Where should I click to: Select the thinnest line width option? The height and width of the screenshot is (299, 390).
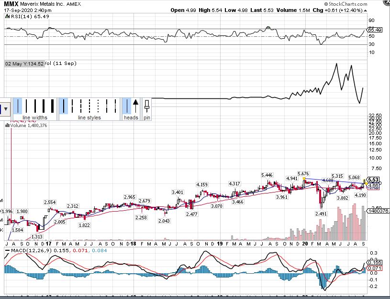pos(17,106)
